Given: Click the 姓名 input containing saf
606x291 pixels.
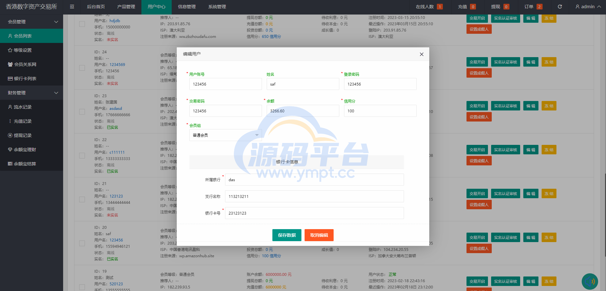Looking at the screenshot, I should 303,84.
